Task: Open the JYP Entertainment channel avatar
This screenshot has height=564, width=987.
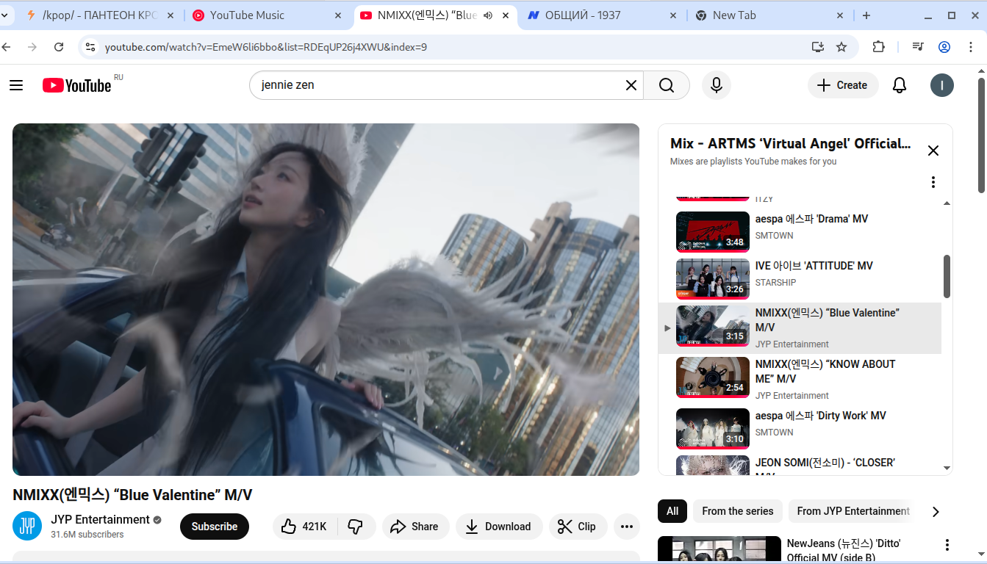Action: [27, 526]
